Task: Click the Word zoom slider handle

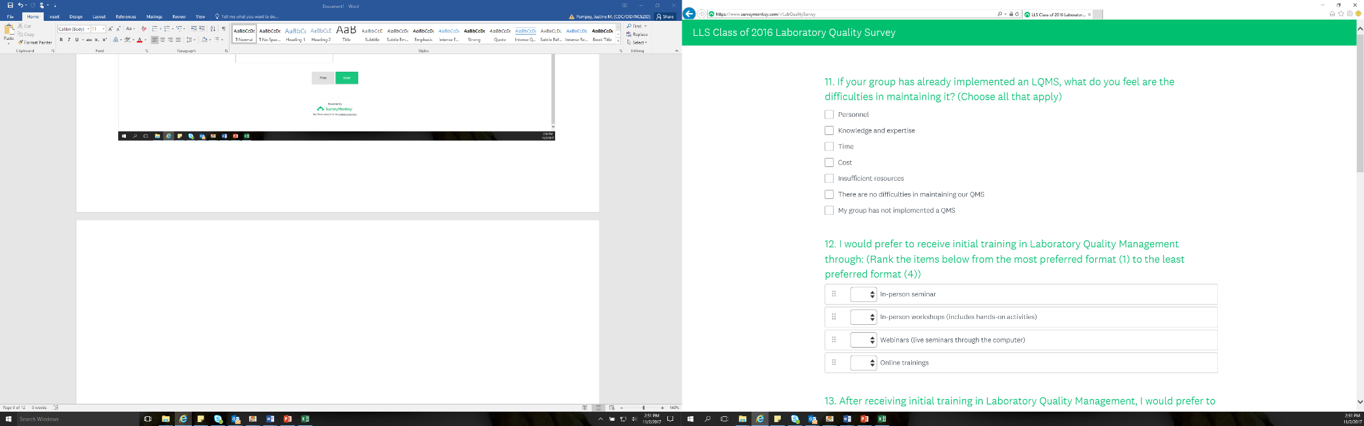Action: coord(643,408)
